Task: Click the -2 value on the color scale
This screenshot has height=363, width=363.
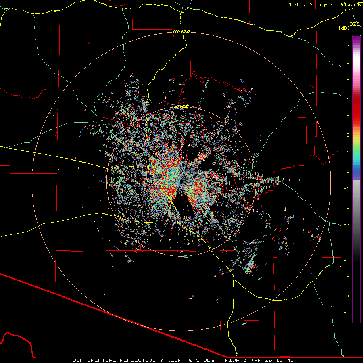Action: pyautogui.click(x=346, y=207)
